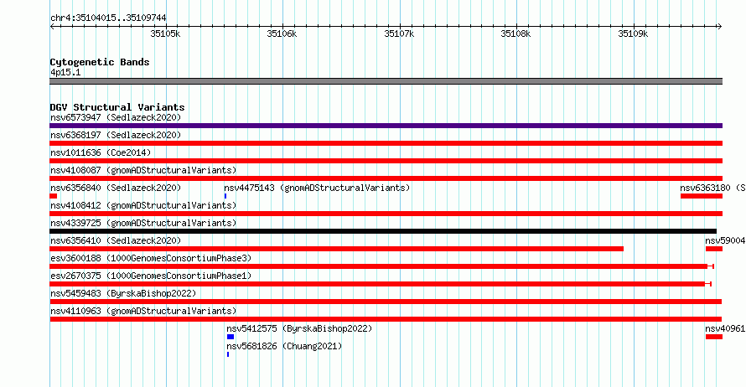Image resolution: width=746 pixels, height=387 pixels.
Task: Open nsv6356410 (Sedlazeck2020) label
Action: click(116, 240)
